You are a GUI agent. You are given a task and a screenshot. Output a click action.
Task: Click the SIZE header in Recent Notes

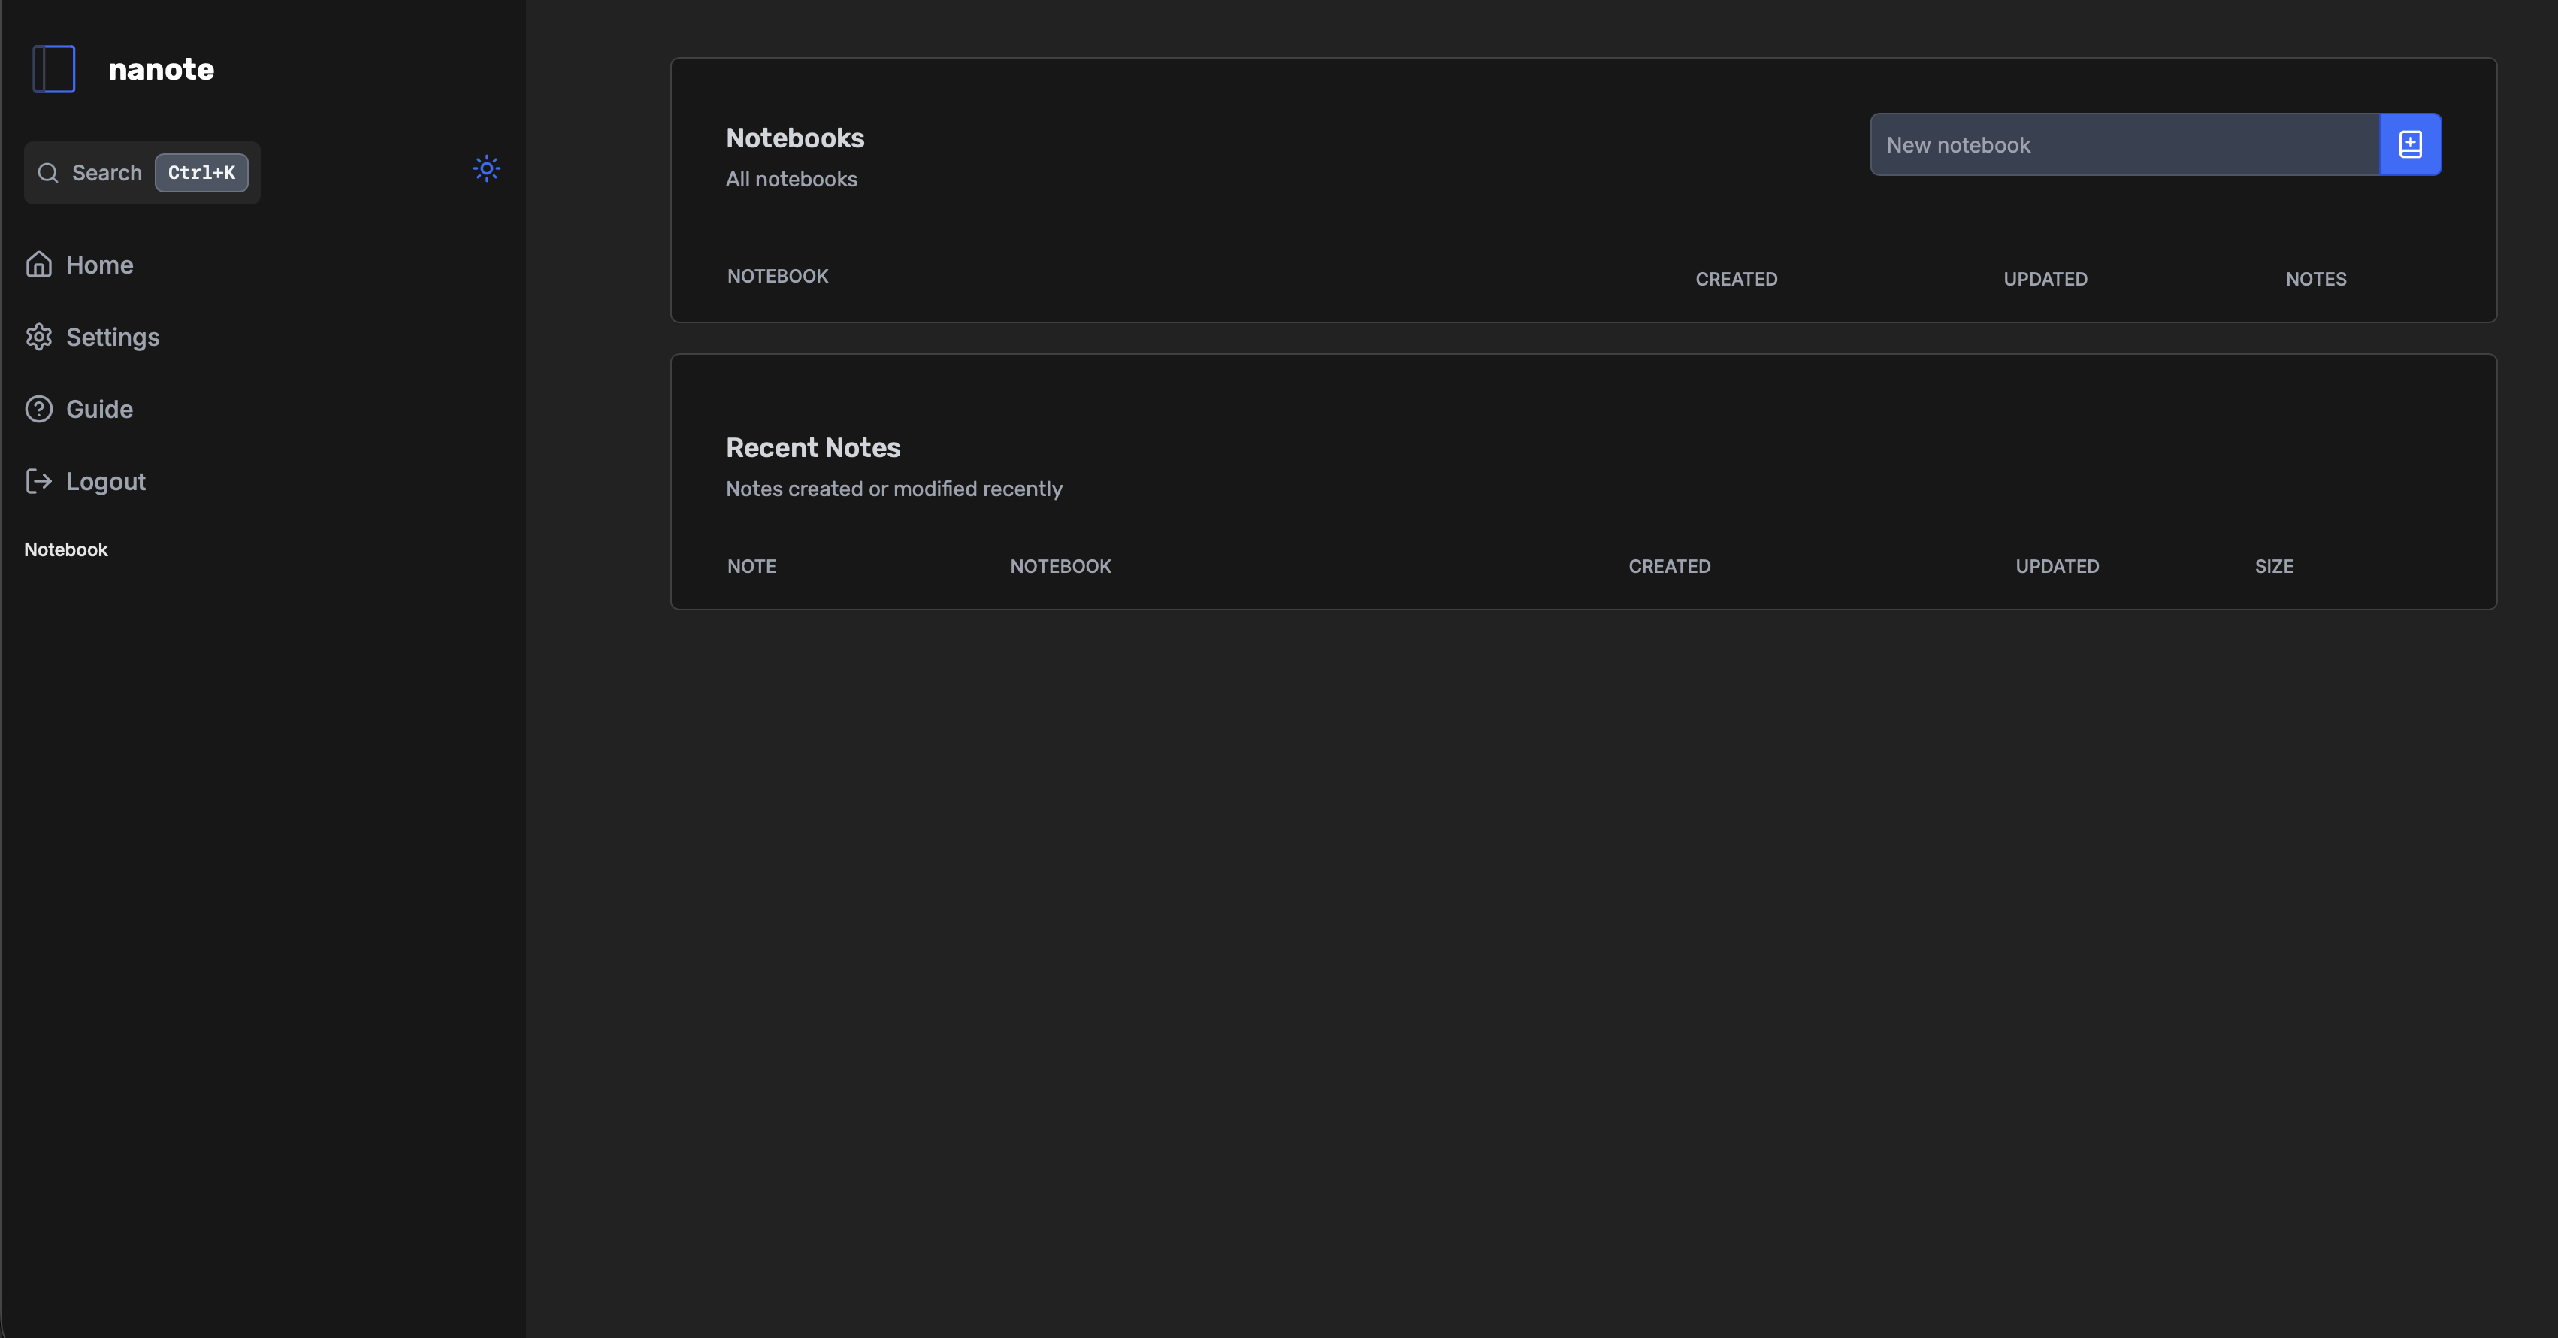(2274, 566)
